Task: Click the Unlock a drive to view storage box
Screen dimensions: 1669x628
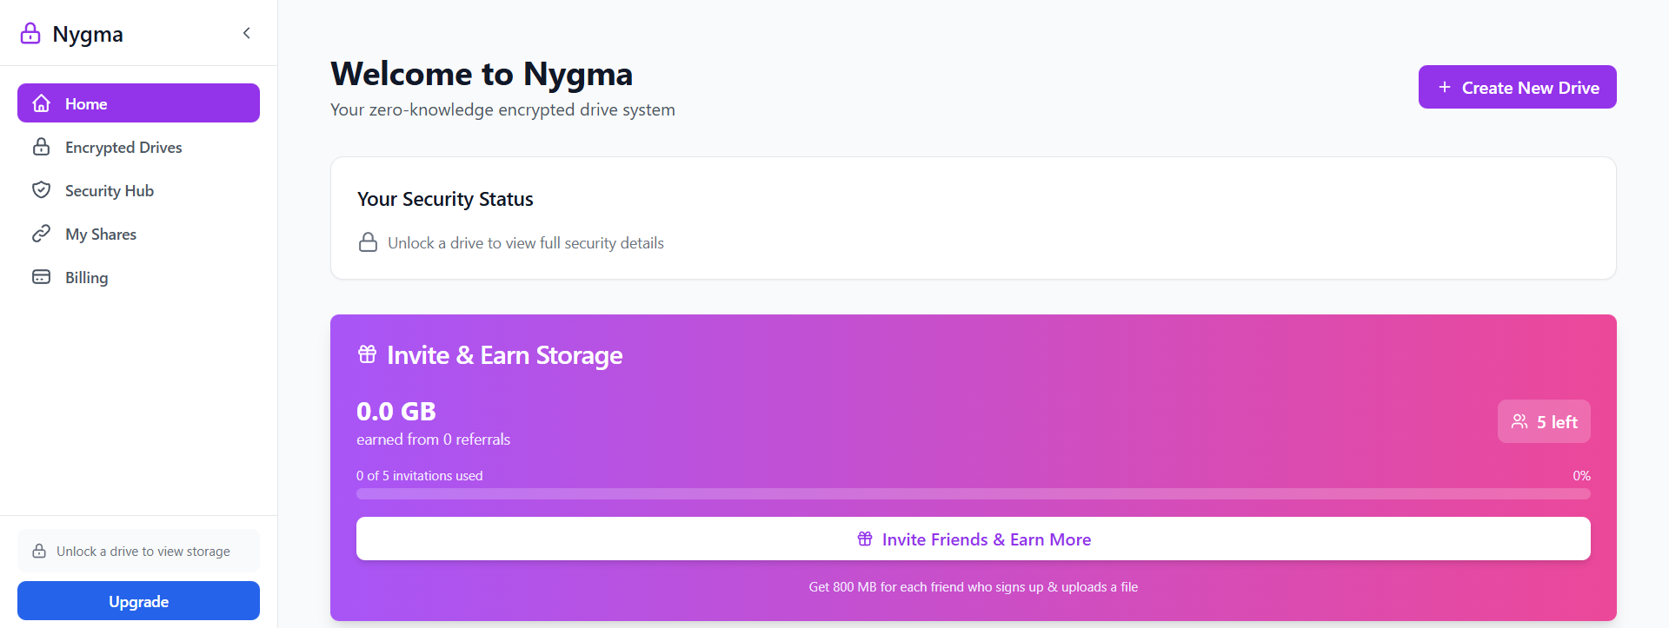Action: point(138,552)
